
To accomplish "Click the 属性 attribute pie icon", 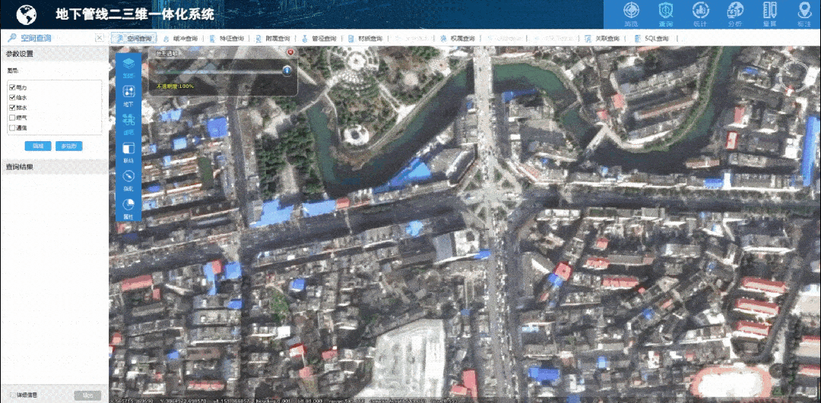I will coord(128,206).
